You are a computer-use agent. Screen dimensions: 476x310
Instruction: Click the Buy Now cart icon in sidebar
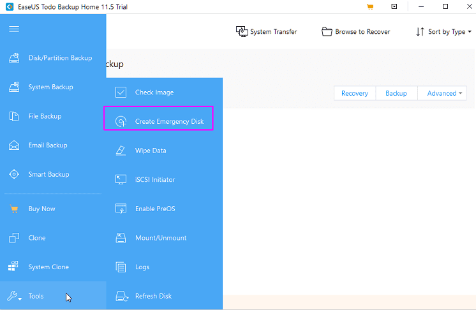pos(14,209)
